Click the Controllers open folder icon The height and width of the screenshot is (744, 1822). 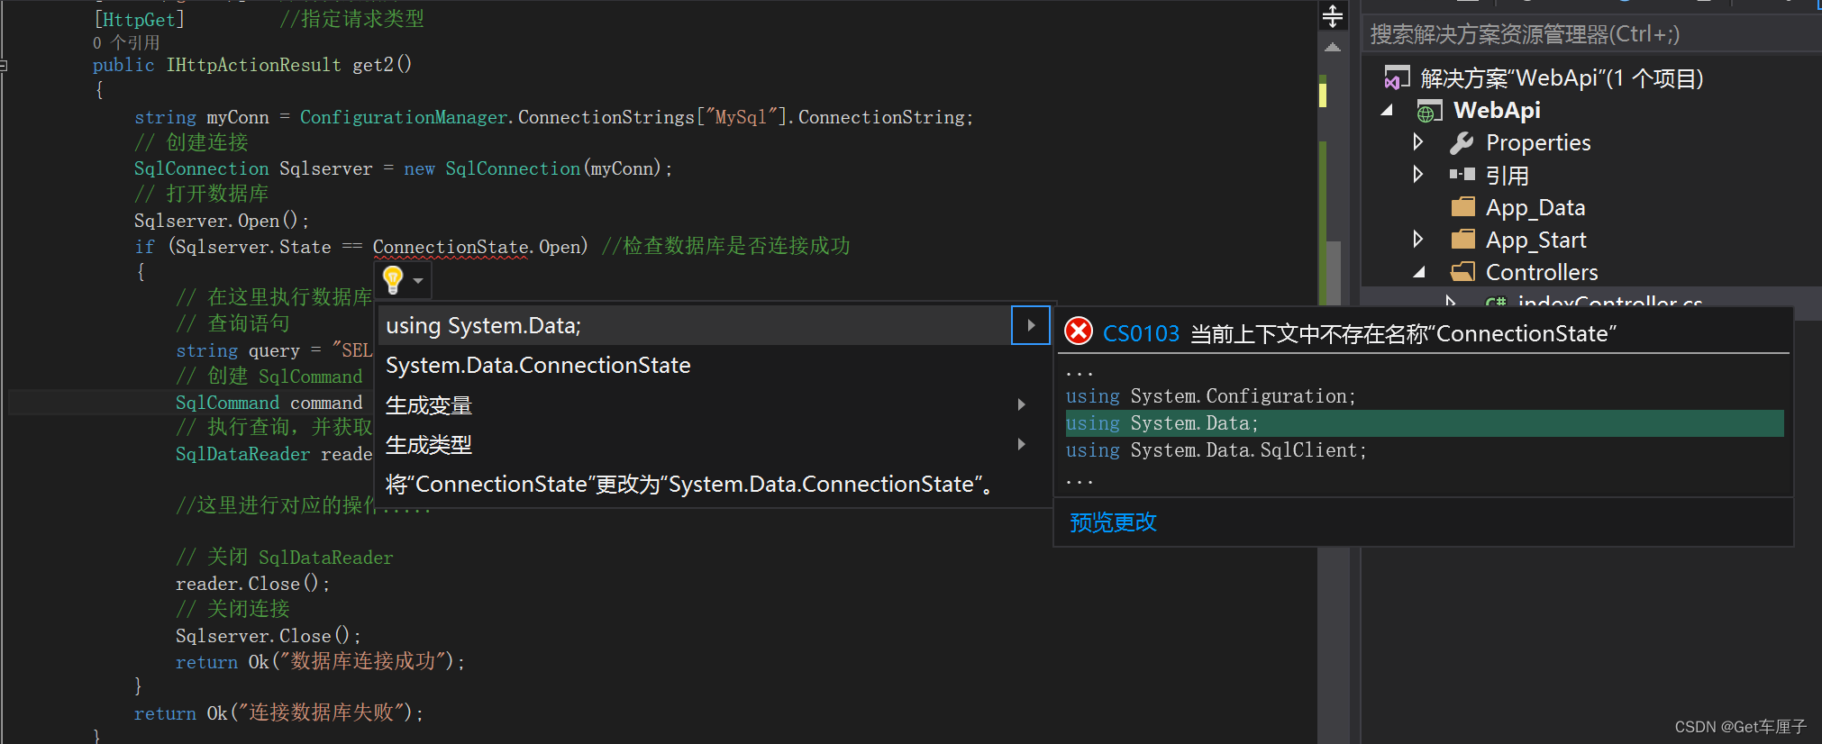(1462, 271)
